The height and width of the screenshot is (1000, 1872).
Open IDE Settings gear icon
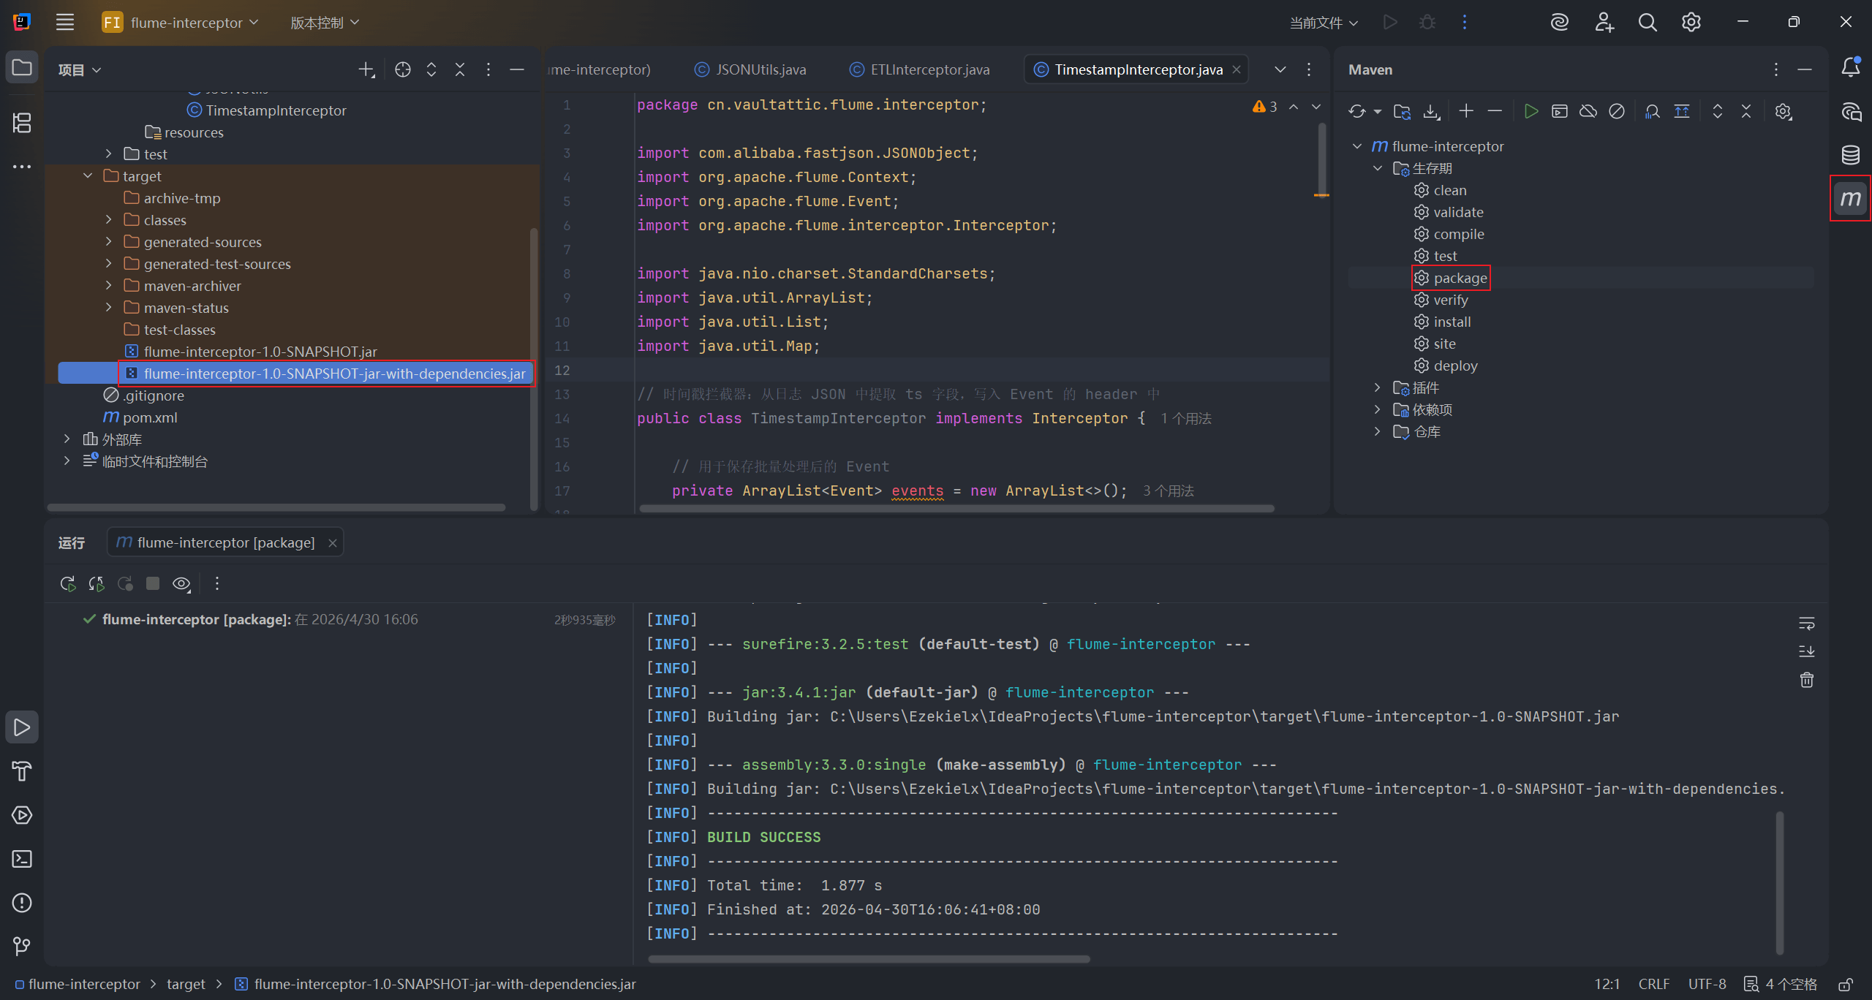point(1691,22)
